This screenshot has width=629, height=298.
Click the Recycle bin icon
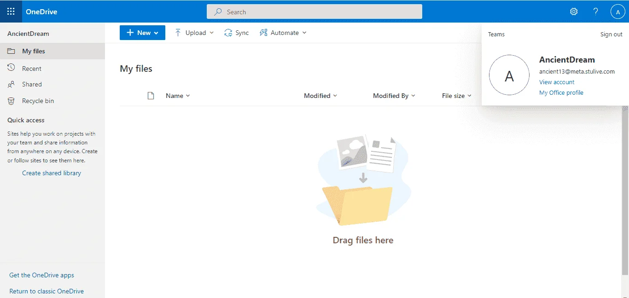pos(11,101)
